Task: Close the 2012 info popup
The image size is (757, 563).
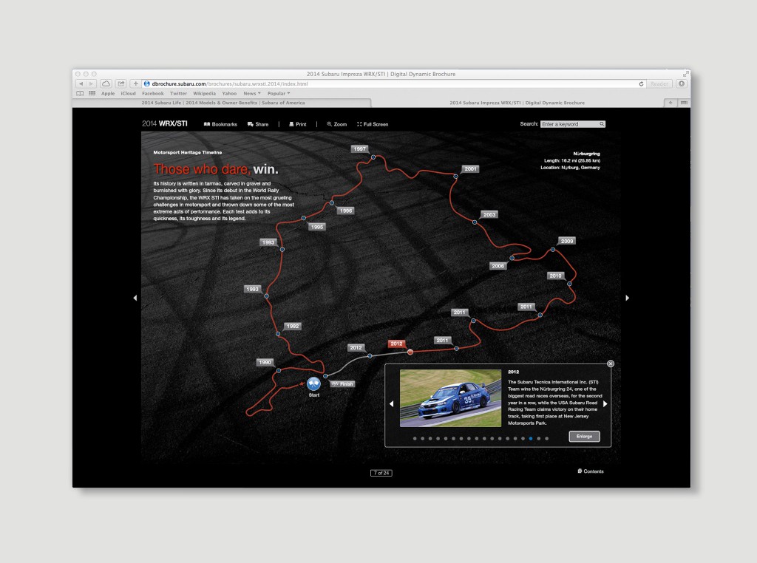Action: [611, 364]
